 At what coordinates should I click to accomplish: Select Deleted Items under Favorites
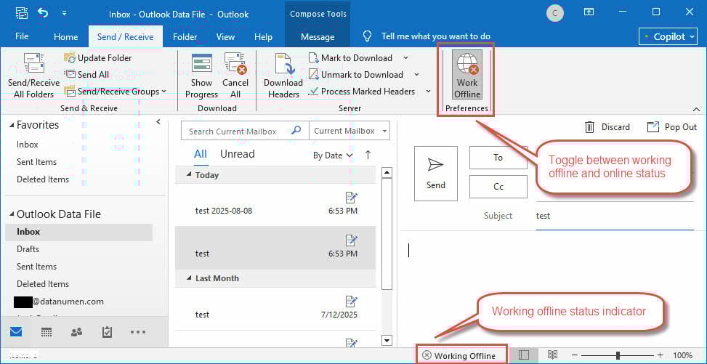(43, 179)
